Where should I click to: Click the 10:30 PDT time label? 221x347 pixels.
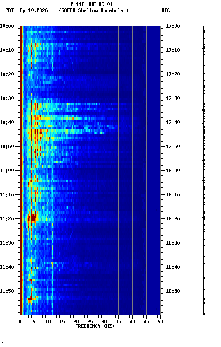pyautogui.click(x=7, y=98)
